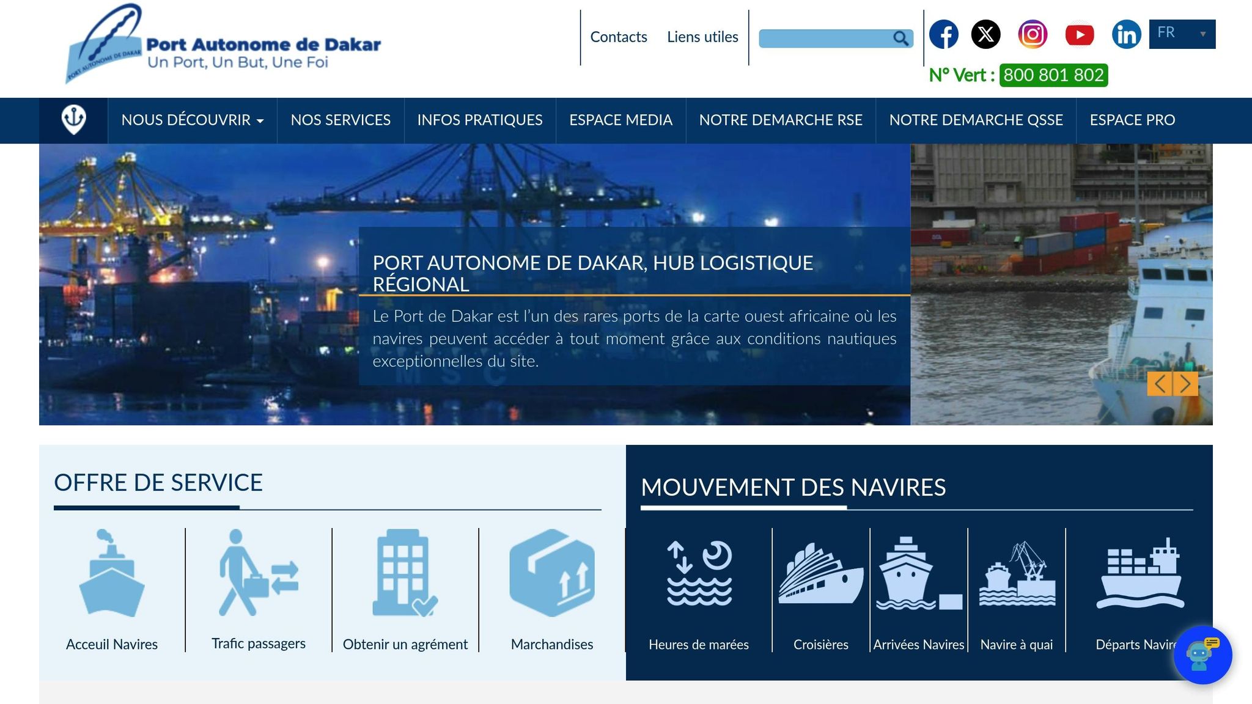Image resolution: width=1252 pixels, height=704 pixels.
Task: Click the OFFRE DE SERVICE heading
Action: [158, 483]
